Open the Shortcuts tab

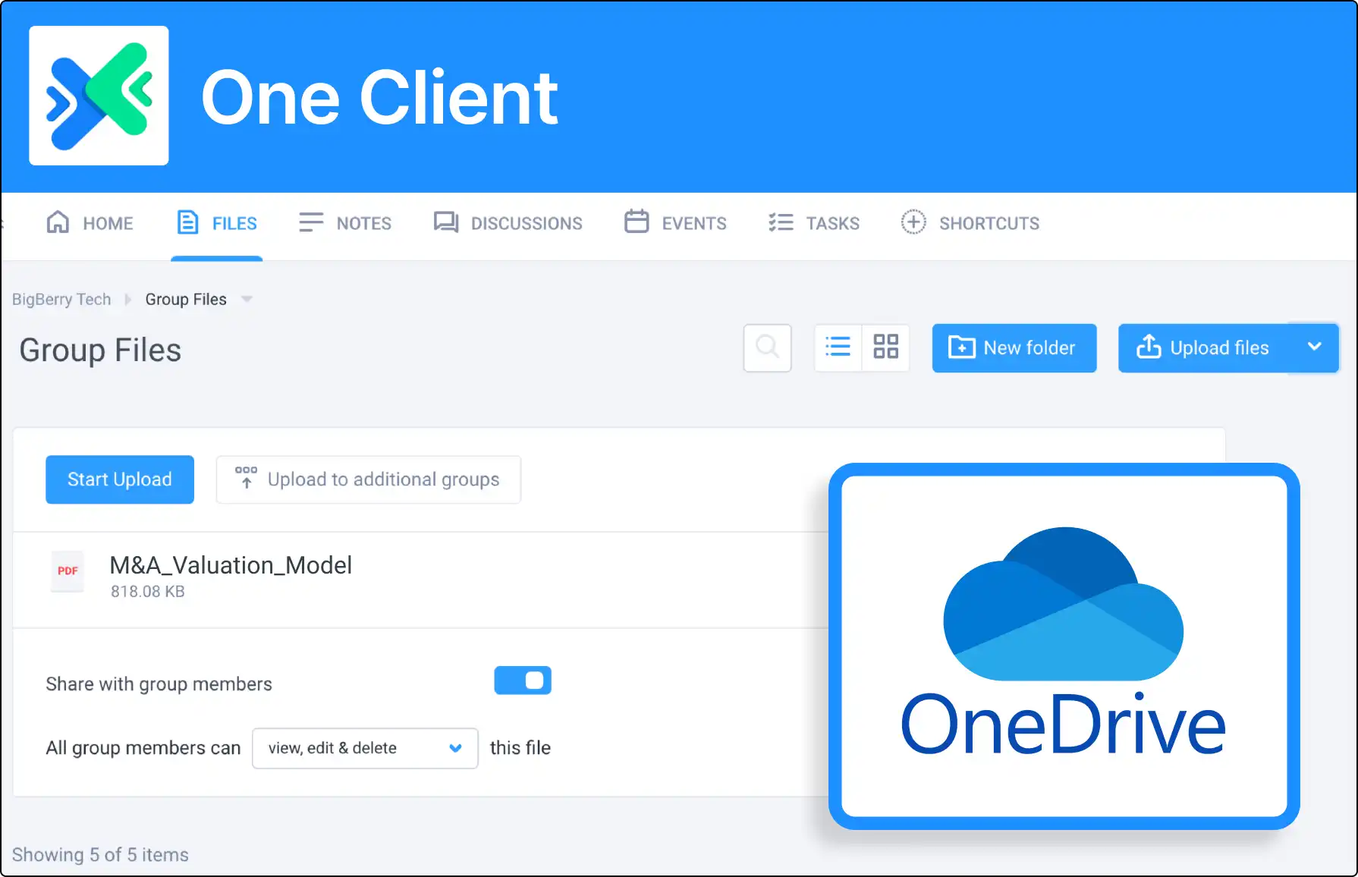(970, 223)
